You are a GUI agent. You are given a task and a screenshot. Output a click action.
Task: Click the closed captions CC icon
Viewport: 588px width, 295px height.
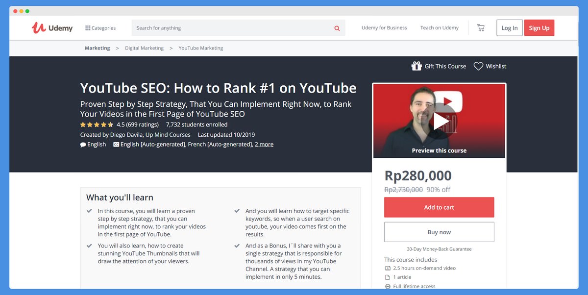[x=116, y=145]
